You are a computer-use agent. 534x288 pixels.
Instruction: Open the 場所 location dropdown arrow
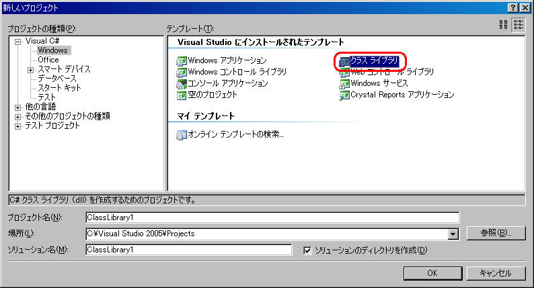(x=453, y=234)
